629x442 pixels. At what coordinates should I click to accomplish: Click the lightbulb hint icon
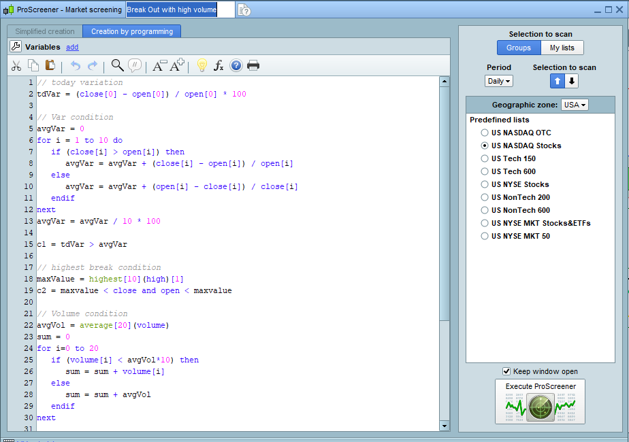201,65
